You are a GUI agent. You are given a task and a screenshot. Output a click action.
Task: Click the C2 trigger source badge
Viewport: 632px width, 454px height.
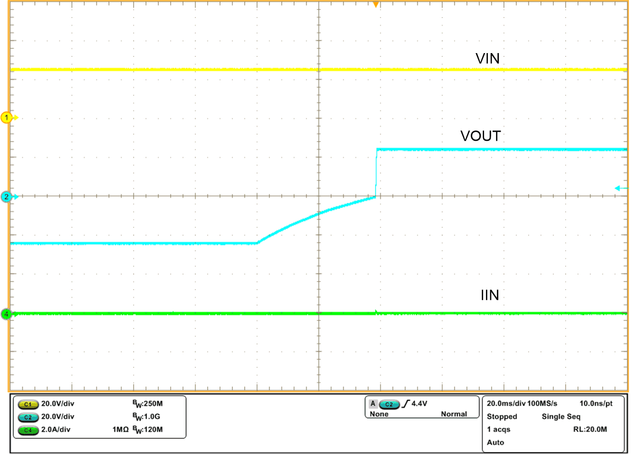389,404
